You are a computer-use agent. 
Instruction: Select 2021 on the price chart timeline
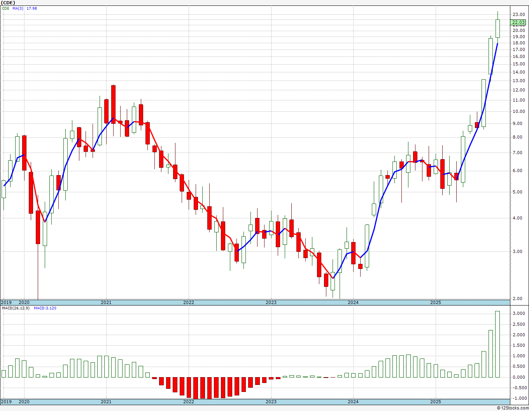point(106,302)
